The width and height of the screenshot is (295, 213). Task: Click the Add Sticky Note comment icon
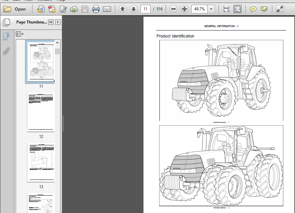point(253,9)
